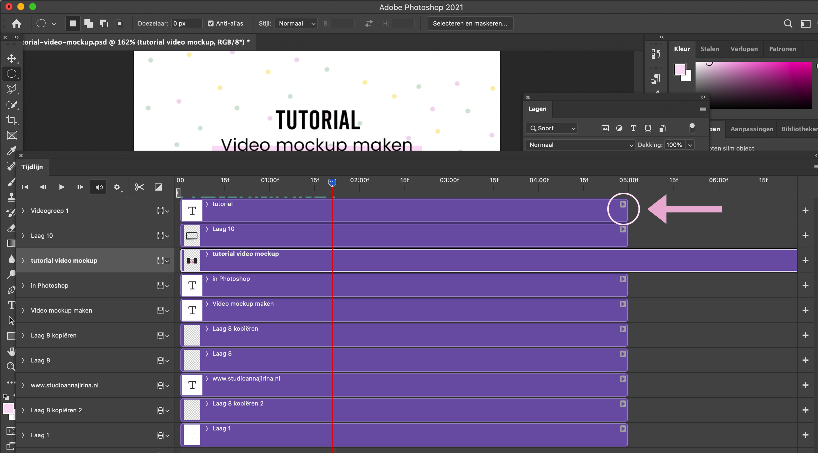Toggle the layer filter switch in Lagen
The height and width of the screenshot is (453, 818).
click(692, 128)
